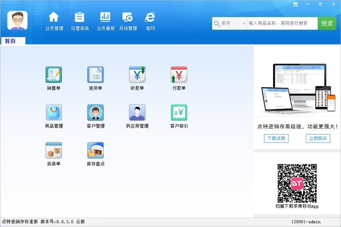Click the 客户报价 customer quote icon
This screenshot has width=341, height=227.
coord(179,113)
